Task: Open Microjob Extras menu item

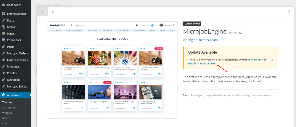Action: 17,86
